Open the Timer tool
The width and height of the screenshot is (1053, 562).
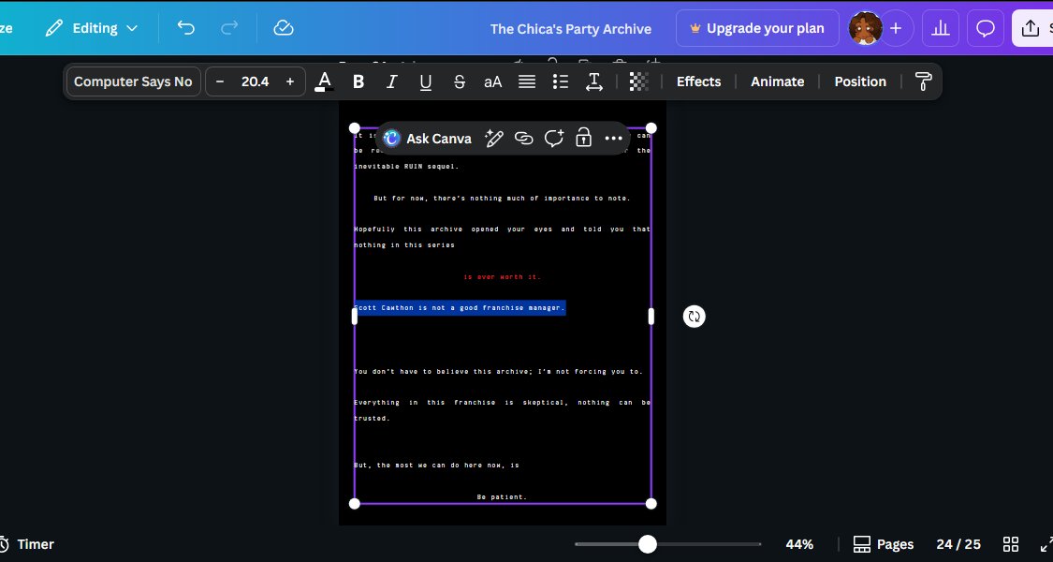[27, 544]
